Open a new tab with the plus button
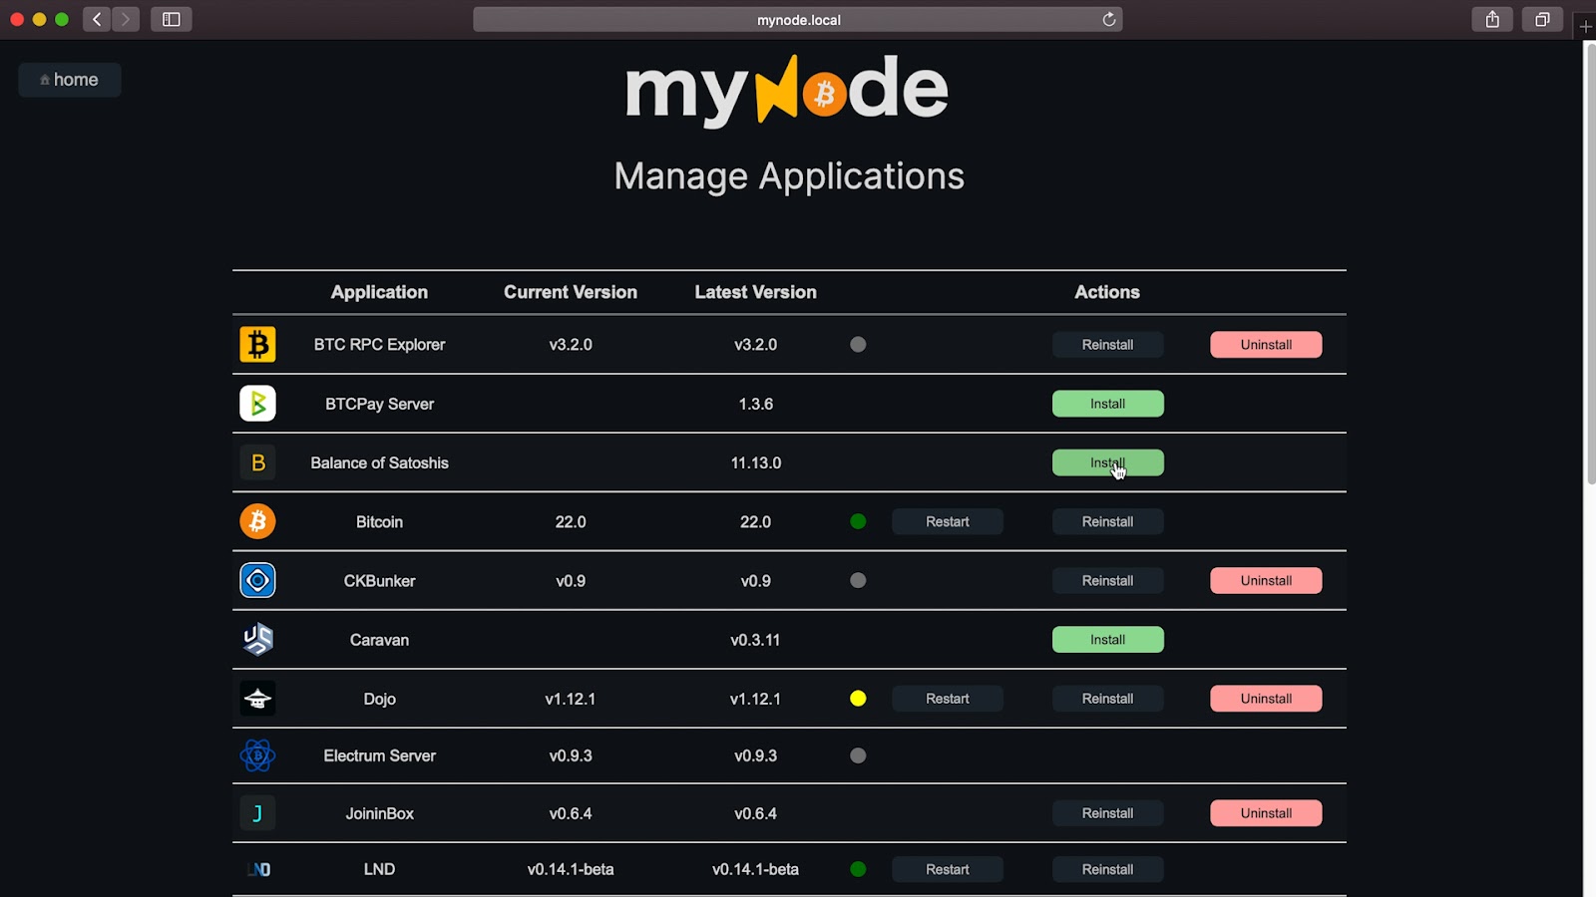Image resolution: width=1596 pixels, height=897 pixels. pyautogui.click(x=1585, y=27)
